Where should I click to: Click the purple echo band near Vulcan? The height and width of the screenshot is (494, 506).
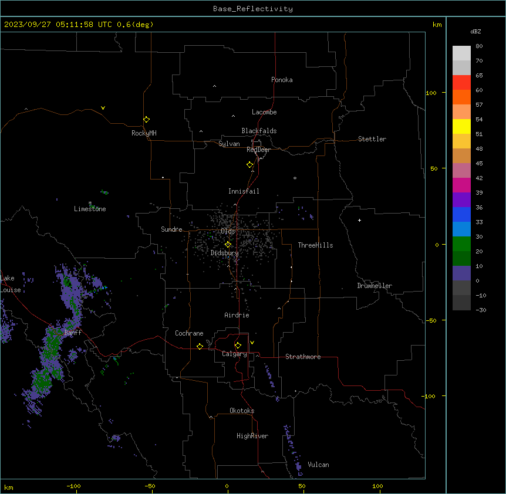293,450
